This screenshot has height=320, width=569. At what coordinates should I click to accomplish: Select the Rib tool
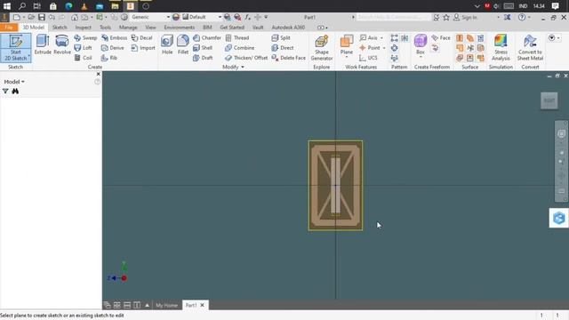pyautogui.click(x=109, y=58)
